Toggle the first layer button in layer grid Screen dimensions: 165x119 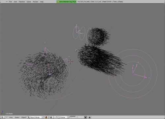click(71, 117)
